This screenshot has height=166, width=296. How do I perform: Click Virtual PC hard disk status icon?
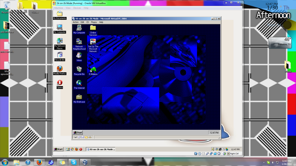(x=75, y=137)
